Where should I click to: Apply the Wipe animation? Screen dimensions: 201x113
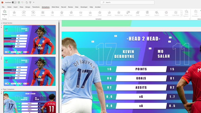click(90, 13)
